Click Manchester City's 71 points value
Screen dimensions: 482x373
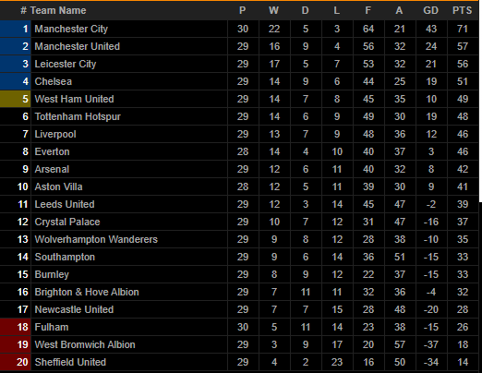(x=463, y=29)
